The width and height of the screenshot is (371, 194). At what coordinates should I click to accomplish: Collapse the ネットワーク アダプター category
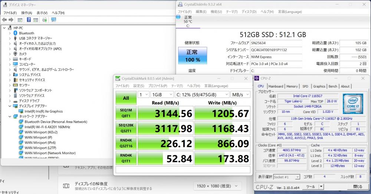[10, 116]
